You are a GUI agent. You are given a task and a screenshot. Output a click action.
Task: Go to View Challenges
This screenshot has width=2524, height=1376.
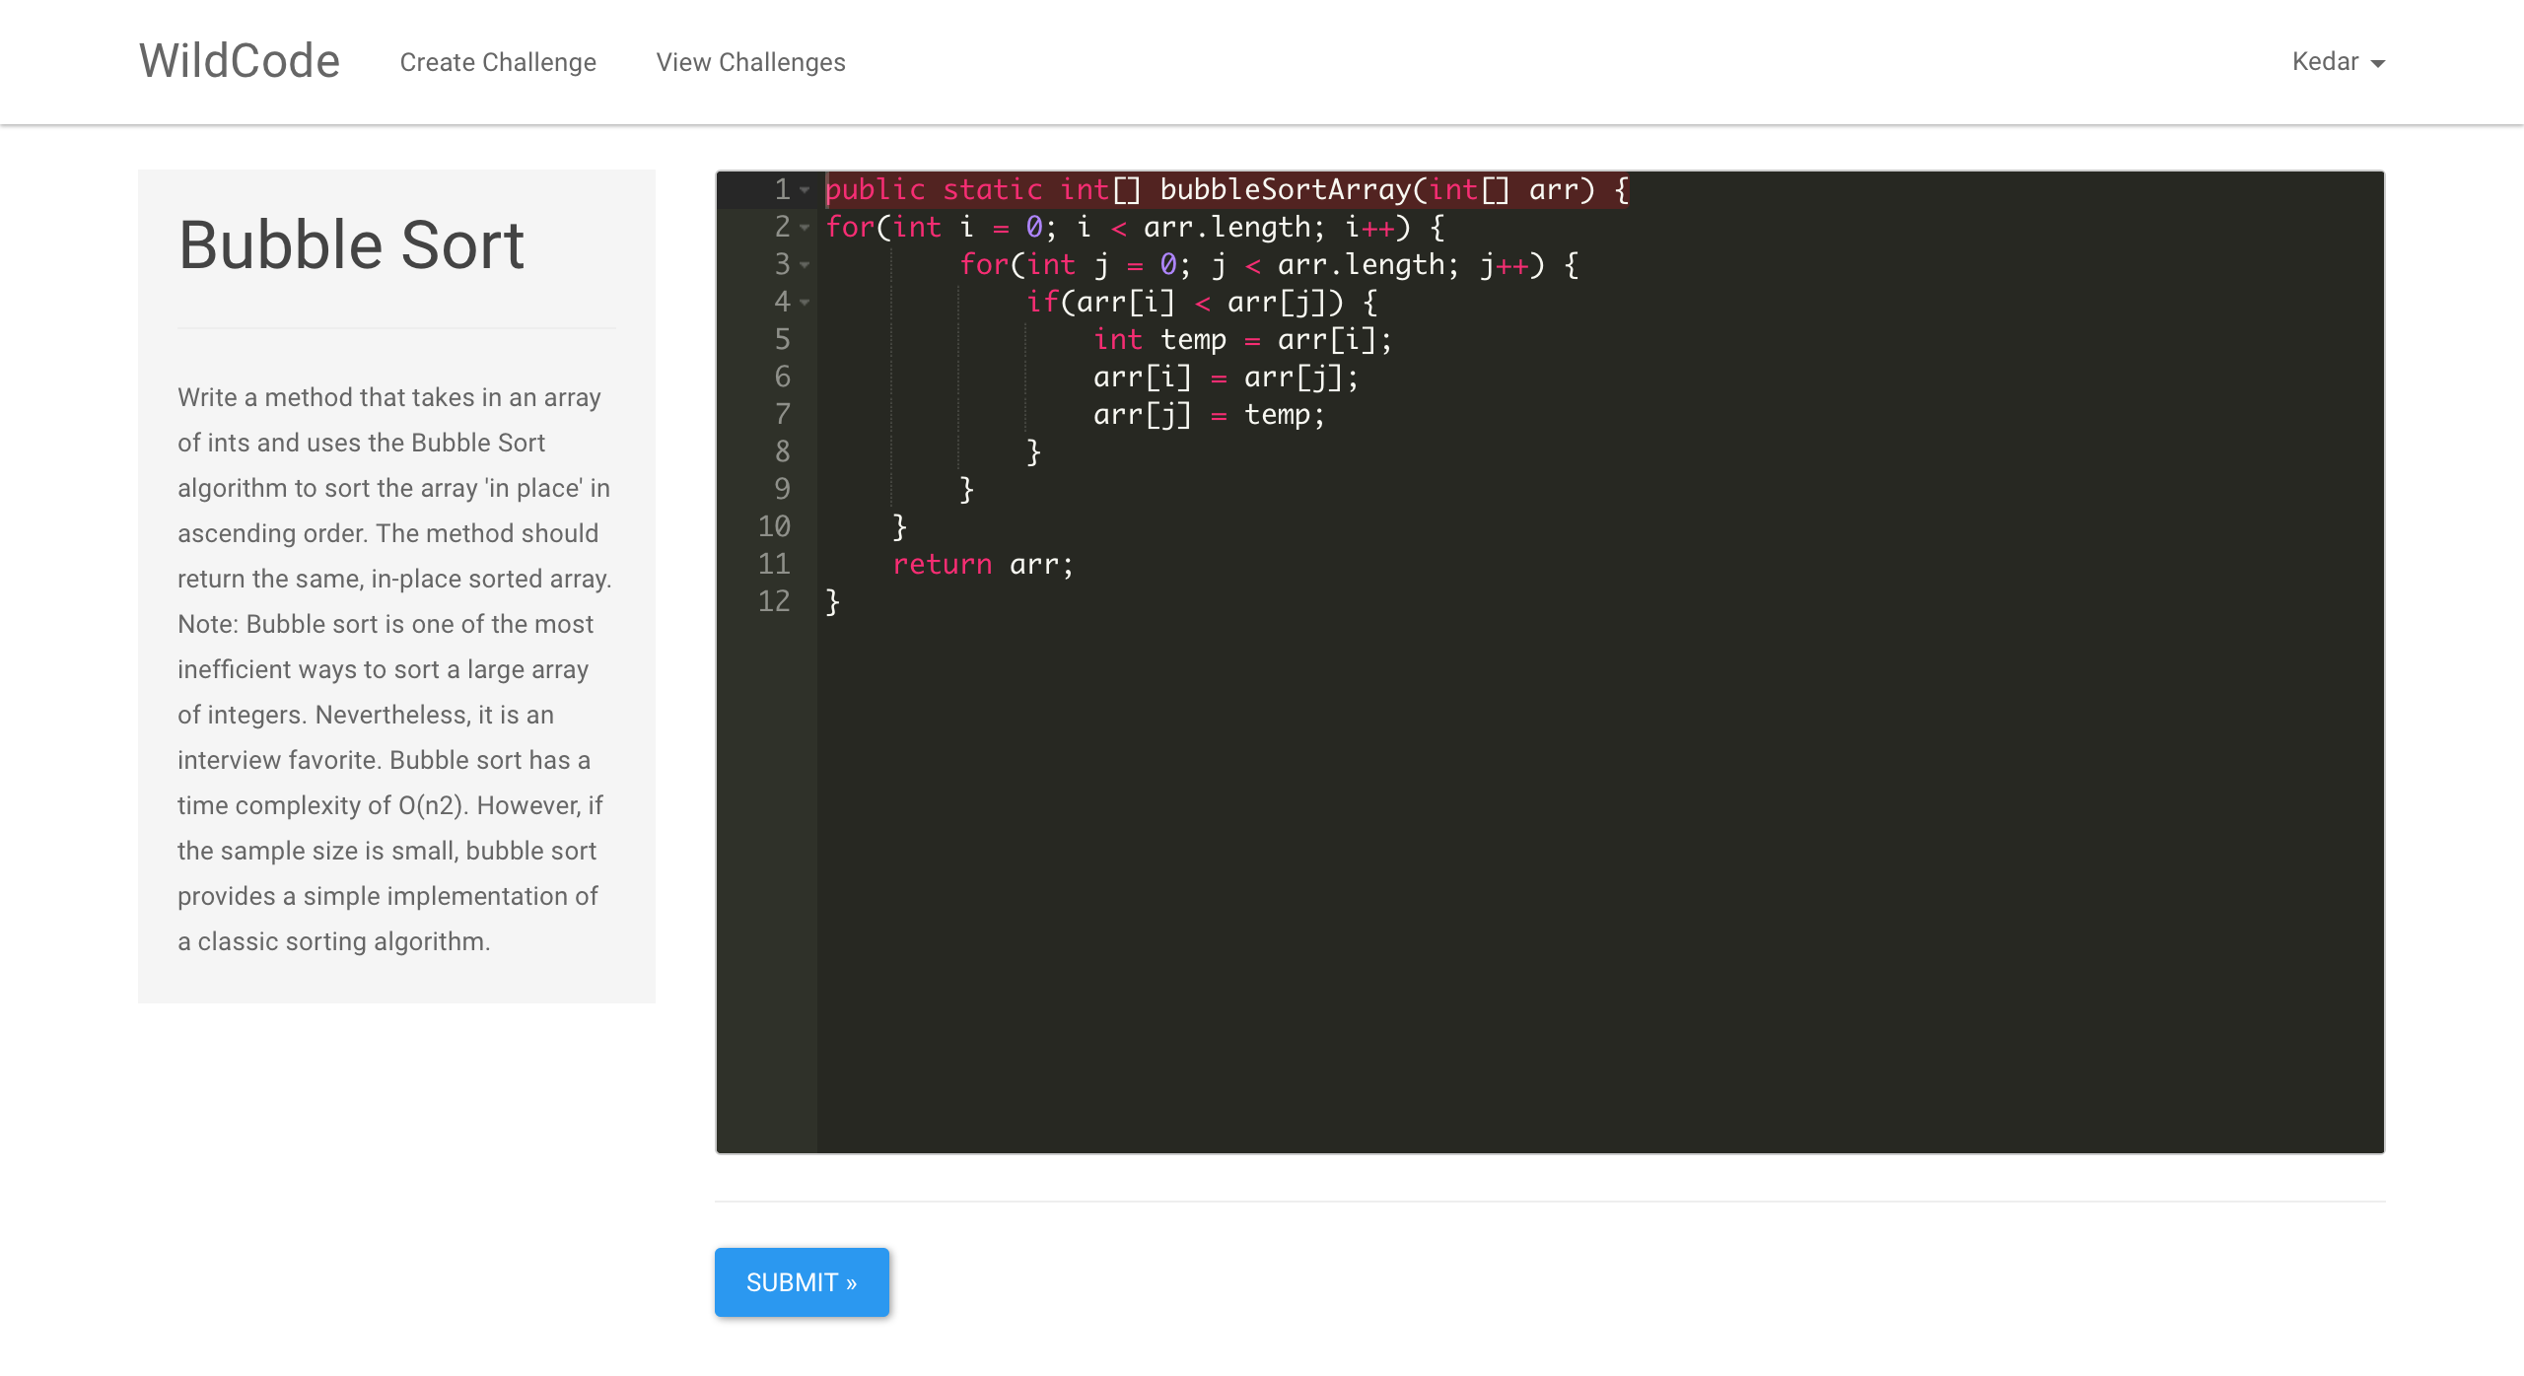(x=750, y=62)
